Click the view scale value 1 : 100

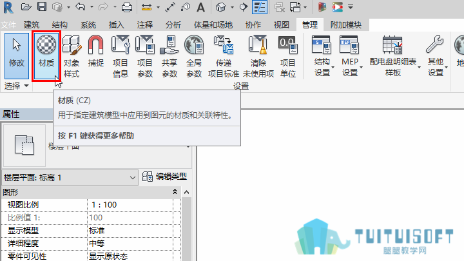(x=130, y=205)
